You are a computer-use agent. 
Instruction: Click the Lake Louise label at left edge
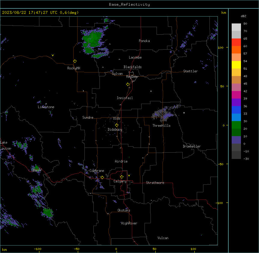click(x=5, y=145)
